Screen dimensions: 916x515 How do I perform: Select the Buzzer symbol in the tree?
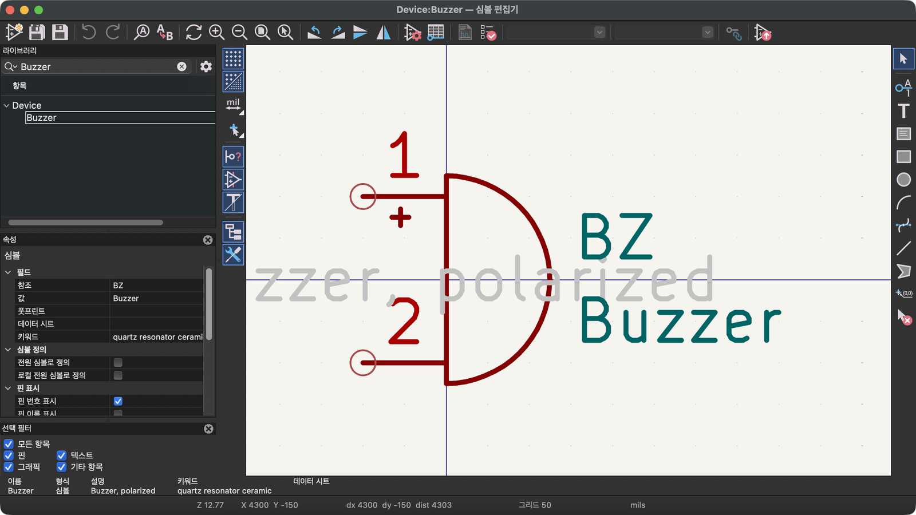tap(120, 118)
